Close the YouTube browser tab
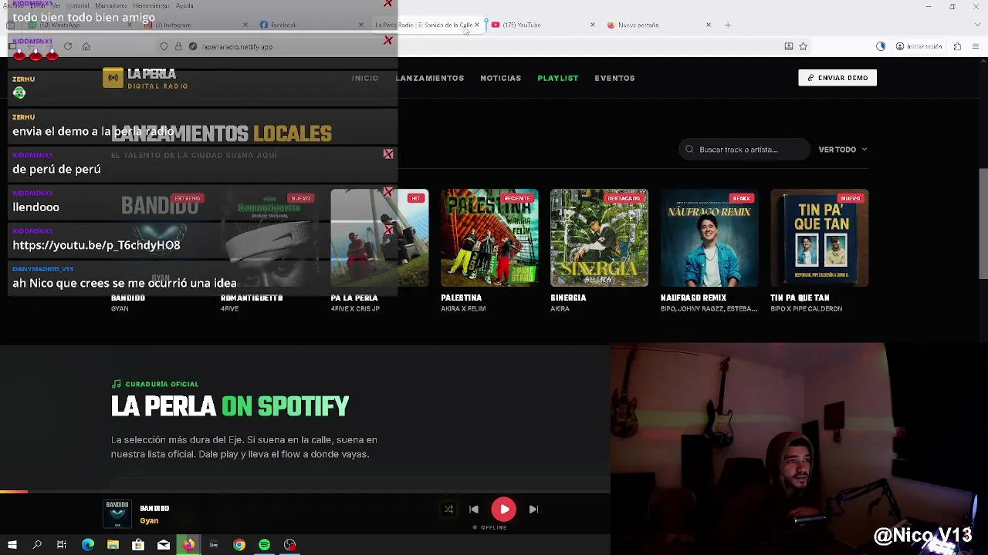The width and height of the screenshot is (988, 555). (593, 25)
